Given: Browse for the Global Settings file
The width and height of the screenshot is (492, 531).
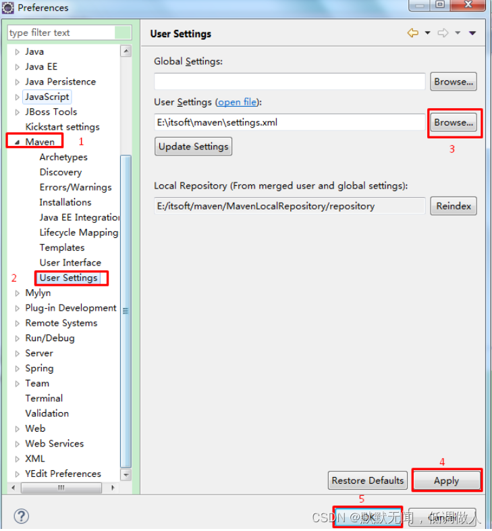Looking at the screenshot, I should (x=454, y=82).
